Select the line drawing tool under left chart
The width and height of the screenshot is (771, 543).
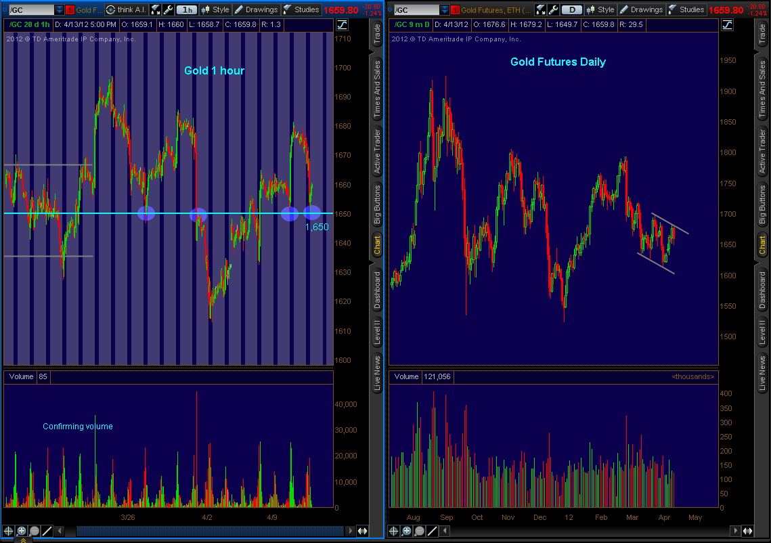click(x=47, y=531)
